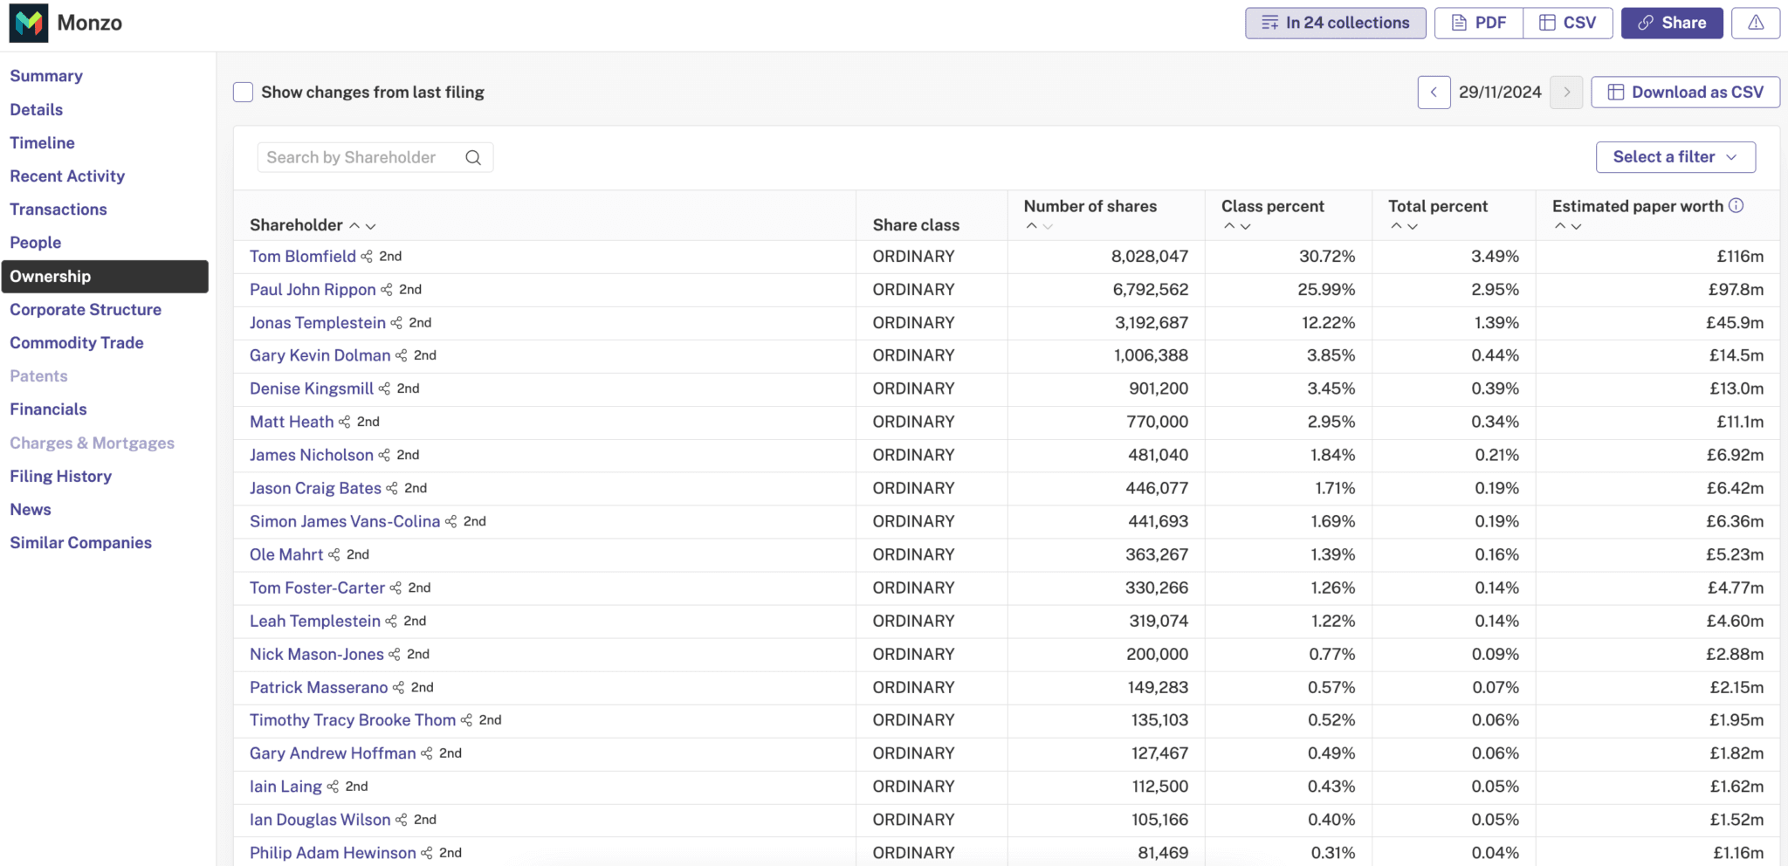Enable Show changes from last filing checkbox

244,92
